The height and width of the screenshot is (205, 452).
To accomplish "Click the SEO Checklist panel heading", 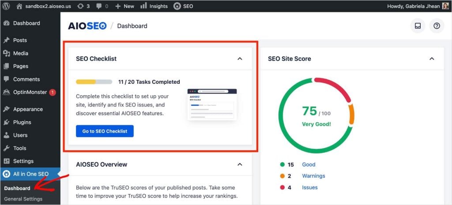I will [96, 59].
